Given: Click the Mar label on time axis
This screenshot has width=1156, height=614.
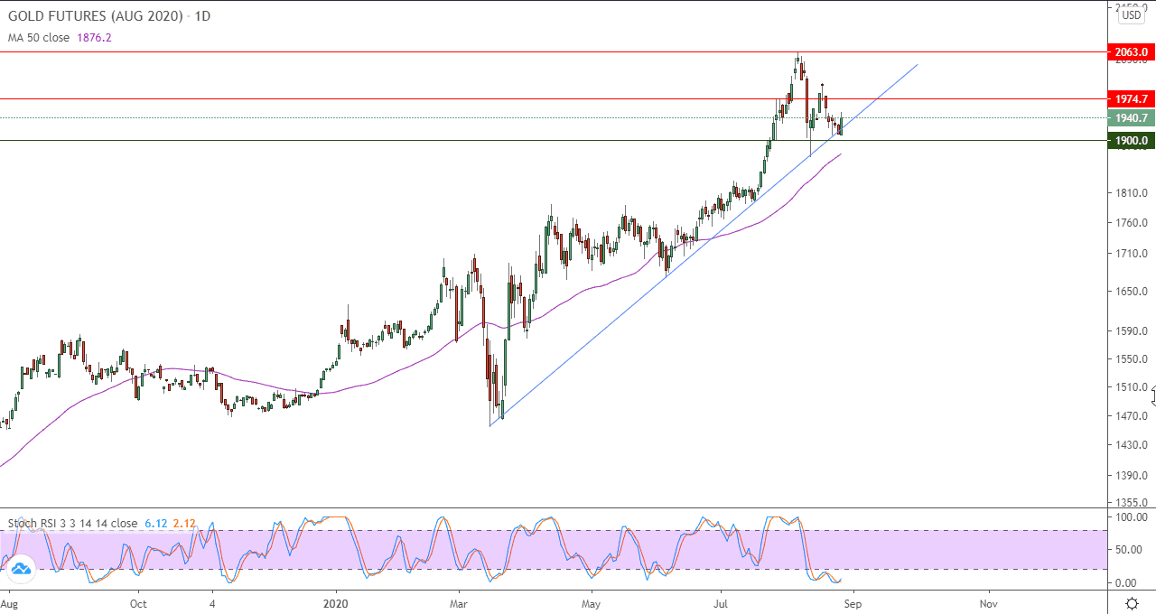Looking at the screenshot, I should click(458, 602).
